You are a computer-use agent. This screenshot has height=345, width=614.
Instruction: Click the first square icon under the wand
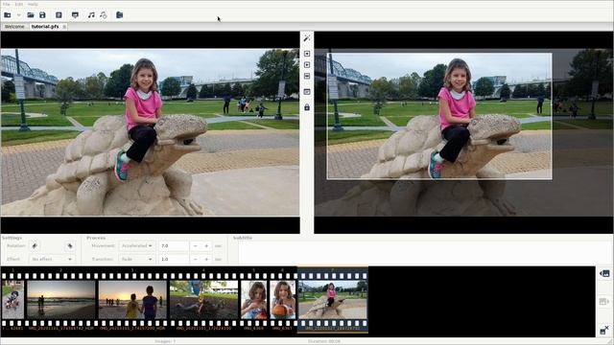[307, 54]
